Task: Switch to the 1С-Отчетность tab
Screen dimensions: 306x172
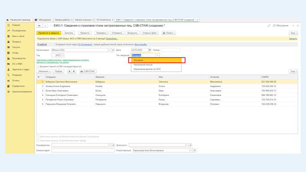Action: [103, 20]
